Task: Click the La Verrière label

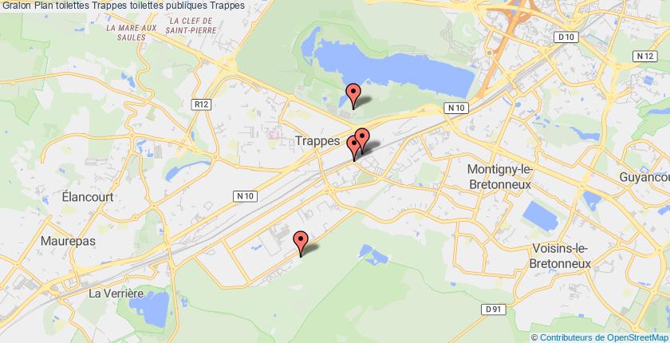Action: click(x=116, y=294)
